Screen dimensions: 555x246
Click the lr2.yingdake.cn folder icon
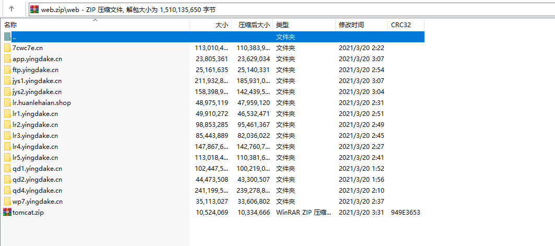[7, 125]
